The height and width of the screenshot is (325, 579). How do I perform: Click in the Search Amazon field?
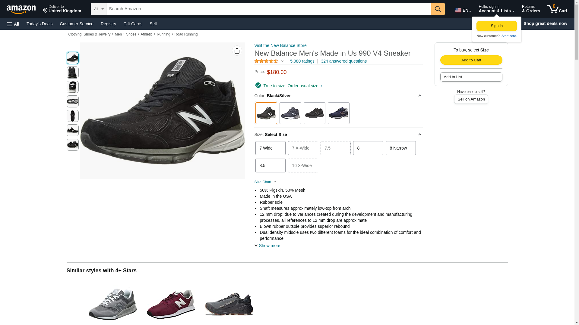(268, 9)
